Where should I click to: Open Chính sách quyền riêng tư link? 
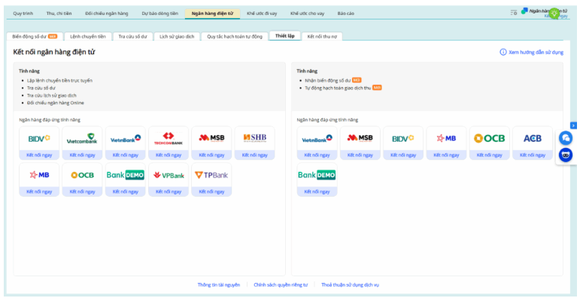(281, 285)
